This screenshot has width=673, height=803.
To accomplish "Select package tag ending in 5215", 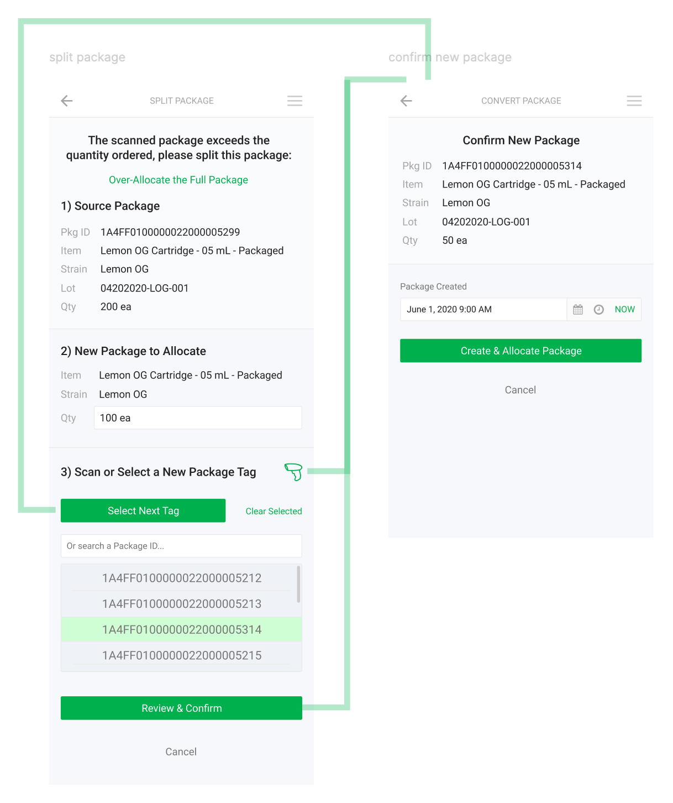I will [x=181, y=655].
